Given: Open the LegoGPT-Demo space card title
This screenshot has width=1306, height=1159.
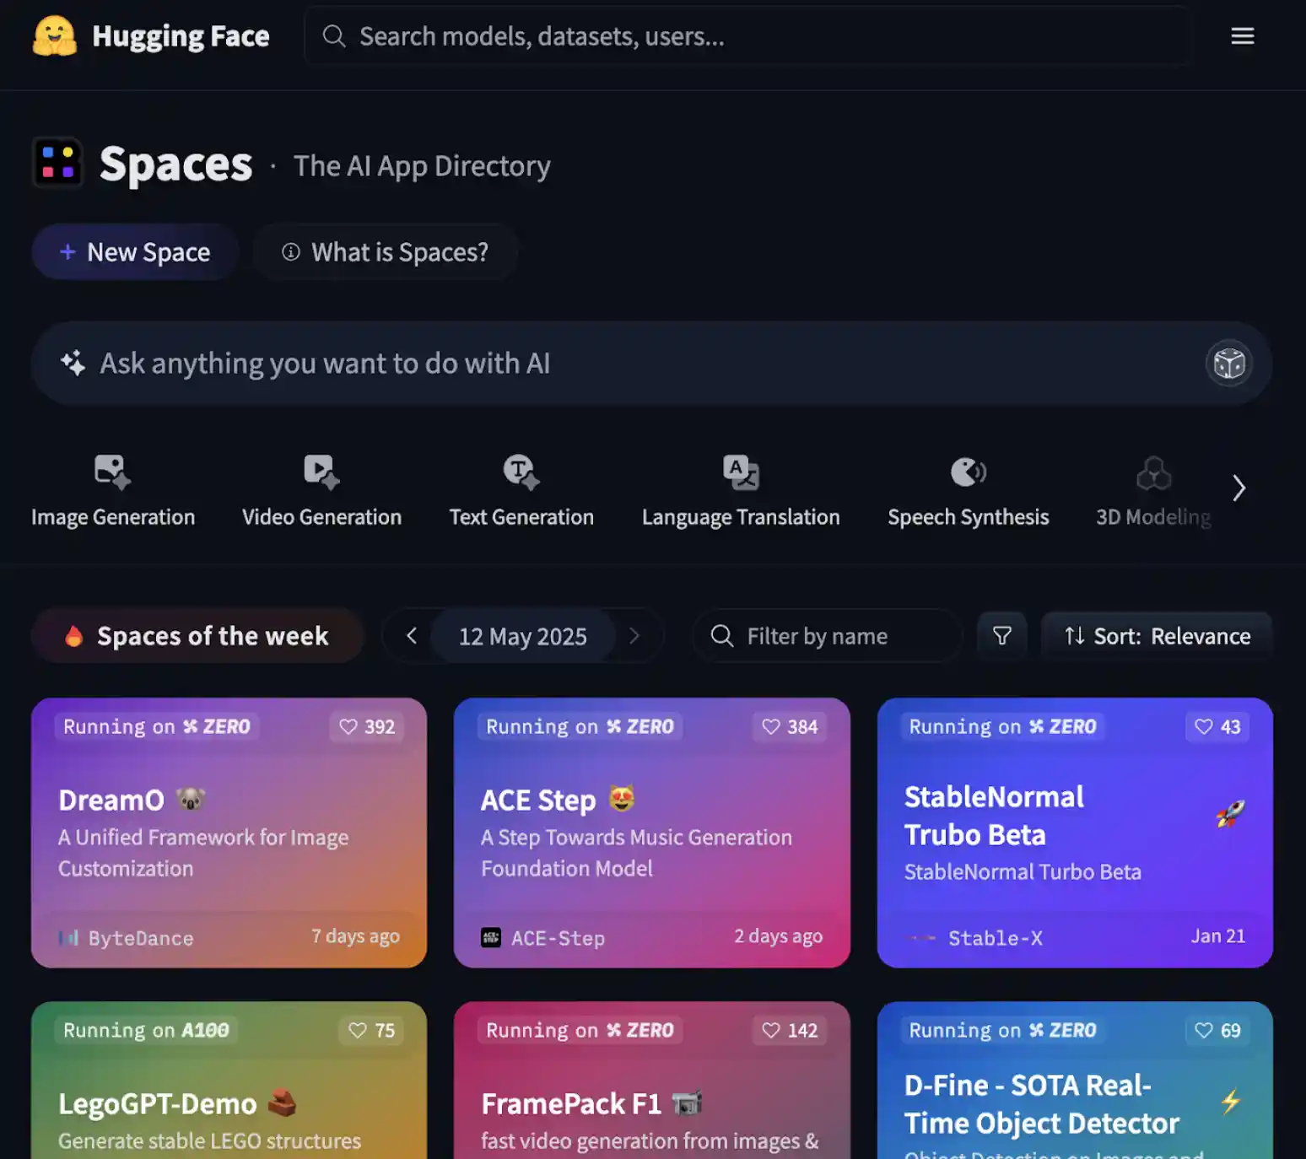Looking at the screenshot, I should (157, 1103).
